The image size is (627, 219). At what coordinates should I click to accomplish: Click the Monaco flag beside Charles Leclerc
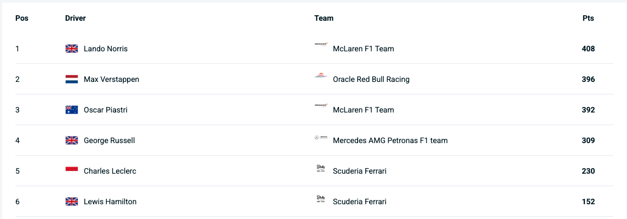pyautogui.click(x=72, y=171)
